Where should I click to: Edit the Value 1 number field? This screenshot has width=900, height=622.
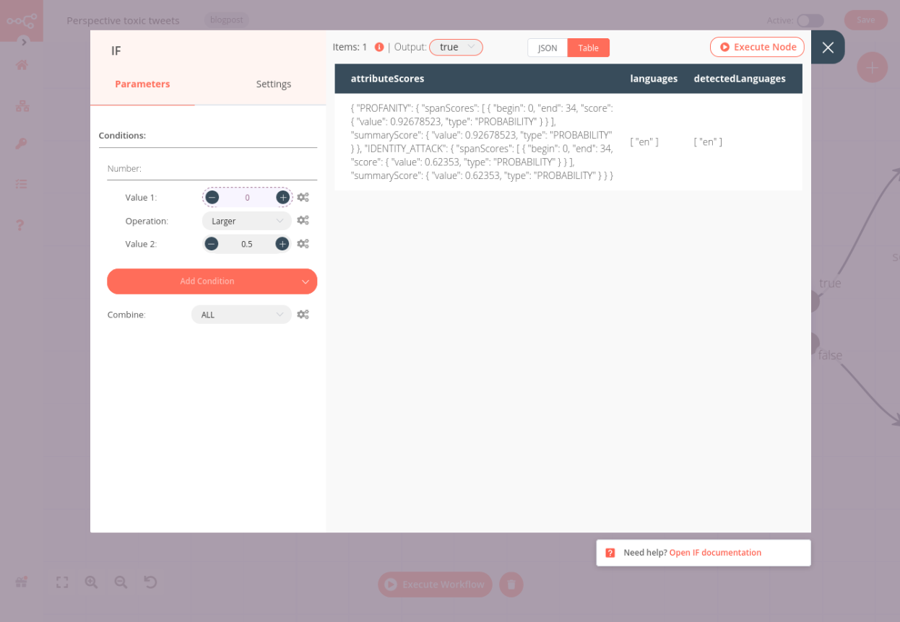point(247,197)
